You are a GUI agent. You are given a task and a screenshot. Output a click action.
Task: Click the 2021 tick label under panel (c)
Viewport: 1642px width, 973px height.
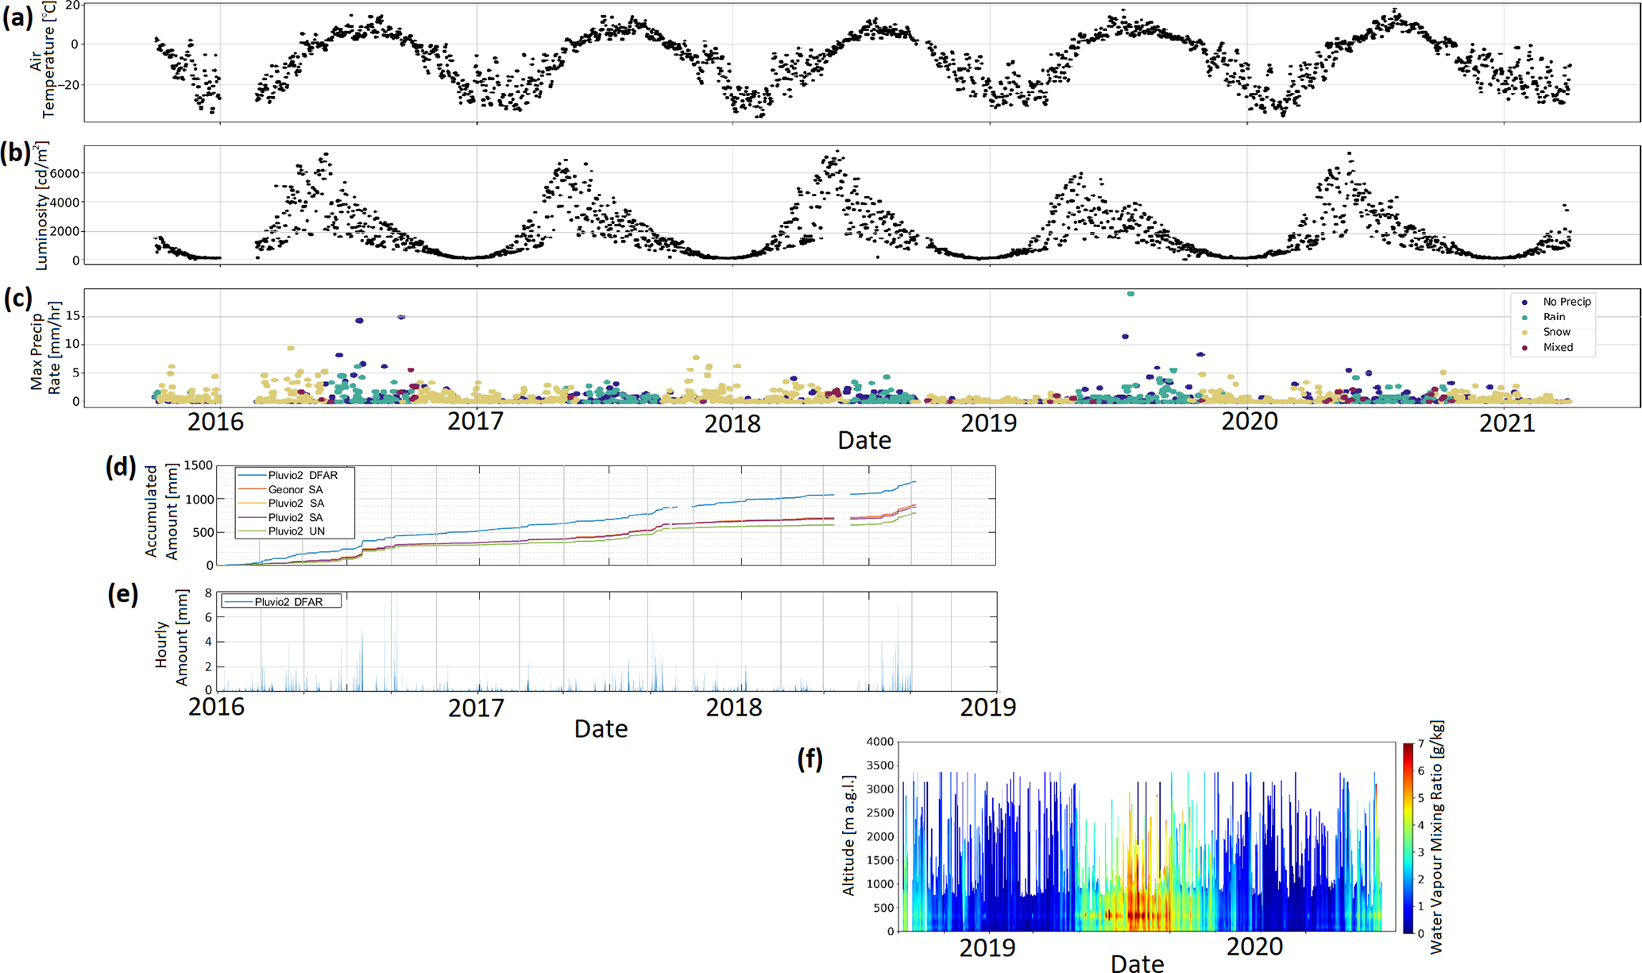(x=1507, y=423)
